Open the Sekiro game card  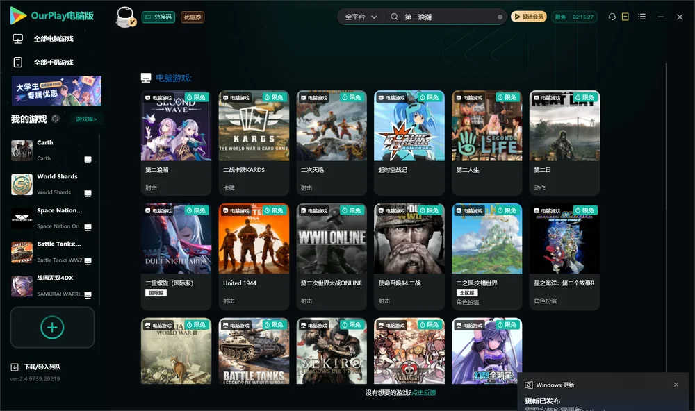[332, 351]
